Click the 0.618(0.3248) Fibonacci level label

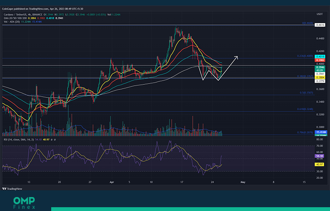click(305, 109)
